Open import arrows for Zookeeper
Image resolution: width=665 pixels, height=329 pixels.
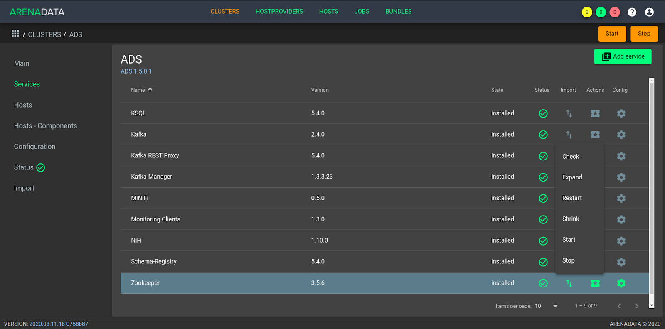tap(569, 283)
